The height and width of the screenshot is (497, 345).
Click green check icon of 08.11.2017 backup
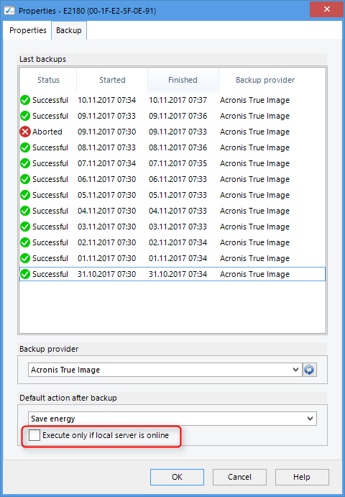coord(25,147)
